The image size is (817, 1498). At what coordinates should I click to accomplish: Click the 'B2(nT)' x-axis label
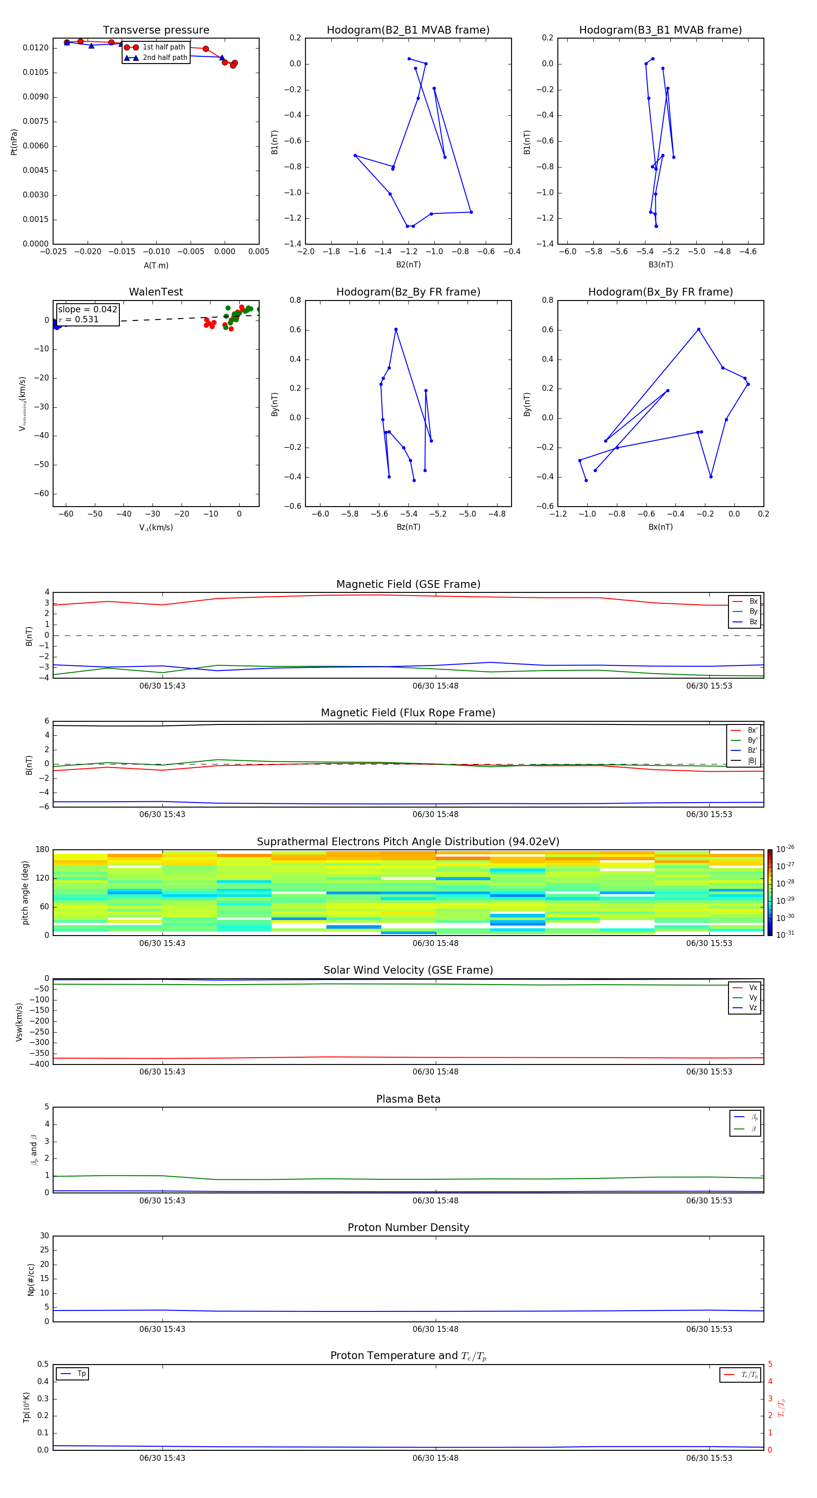[x=408, y=265]
